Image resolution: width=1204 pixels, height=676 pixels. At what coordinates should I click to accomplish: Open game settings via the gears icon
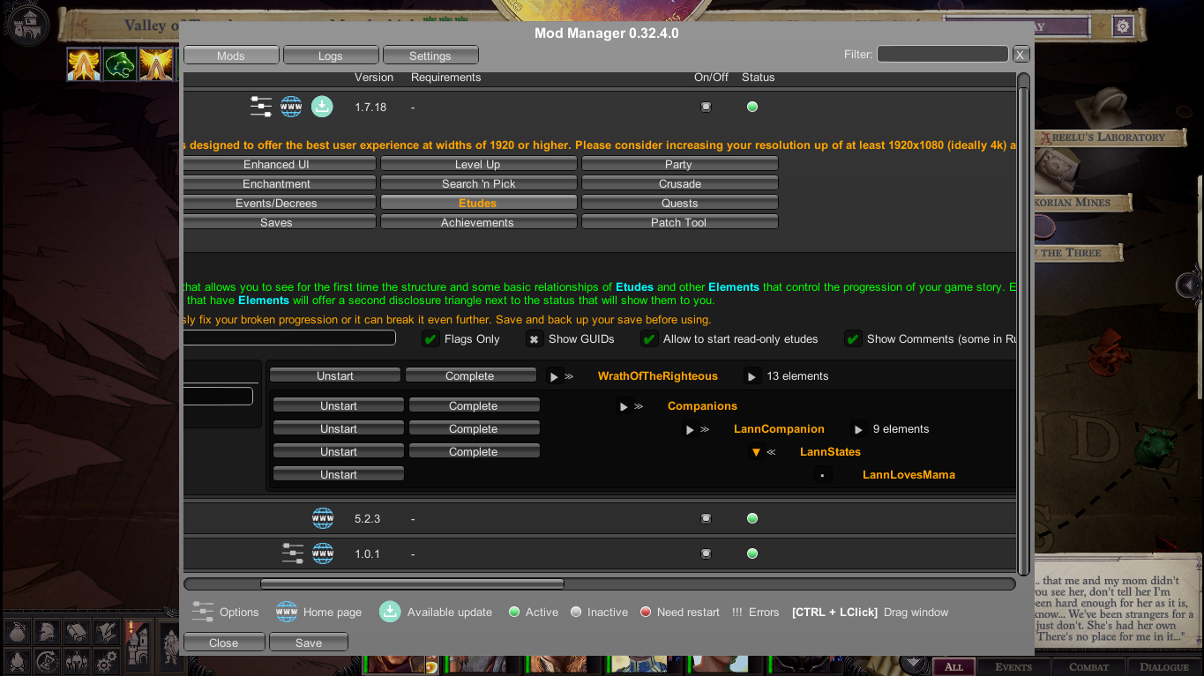click(x=106, y=660)
